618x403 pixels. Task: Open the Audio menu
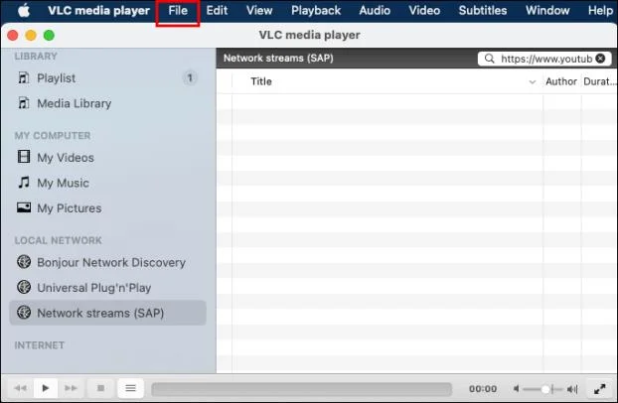tap(375, 10)
